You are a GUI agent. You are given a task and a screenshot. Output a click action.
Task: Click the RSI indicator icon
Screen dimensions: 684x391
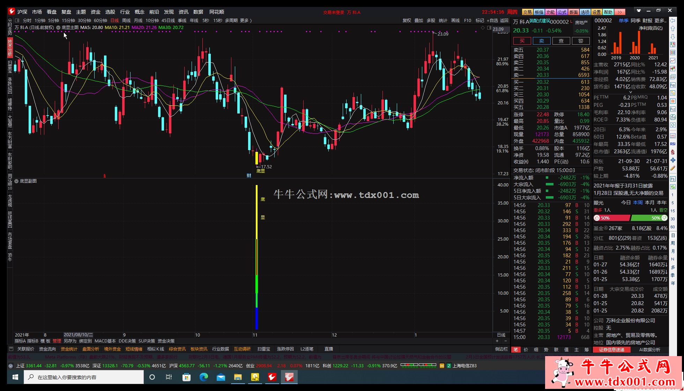(x=672, y=144)
